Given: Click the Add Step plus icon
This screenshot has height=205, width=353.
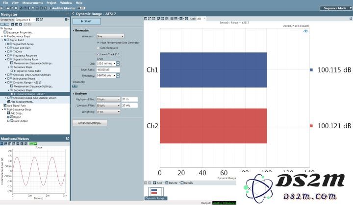Looking at the screenshot, I should [x=8, y=113].
